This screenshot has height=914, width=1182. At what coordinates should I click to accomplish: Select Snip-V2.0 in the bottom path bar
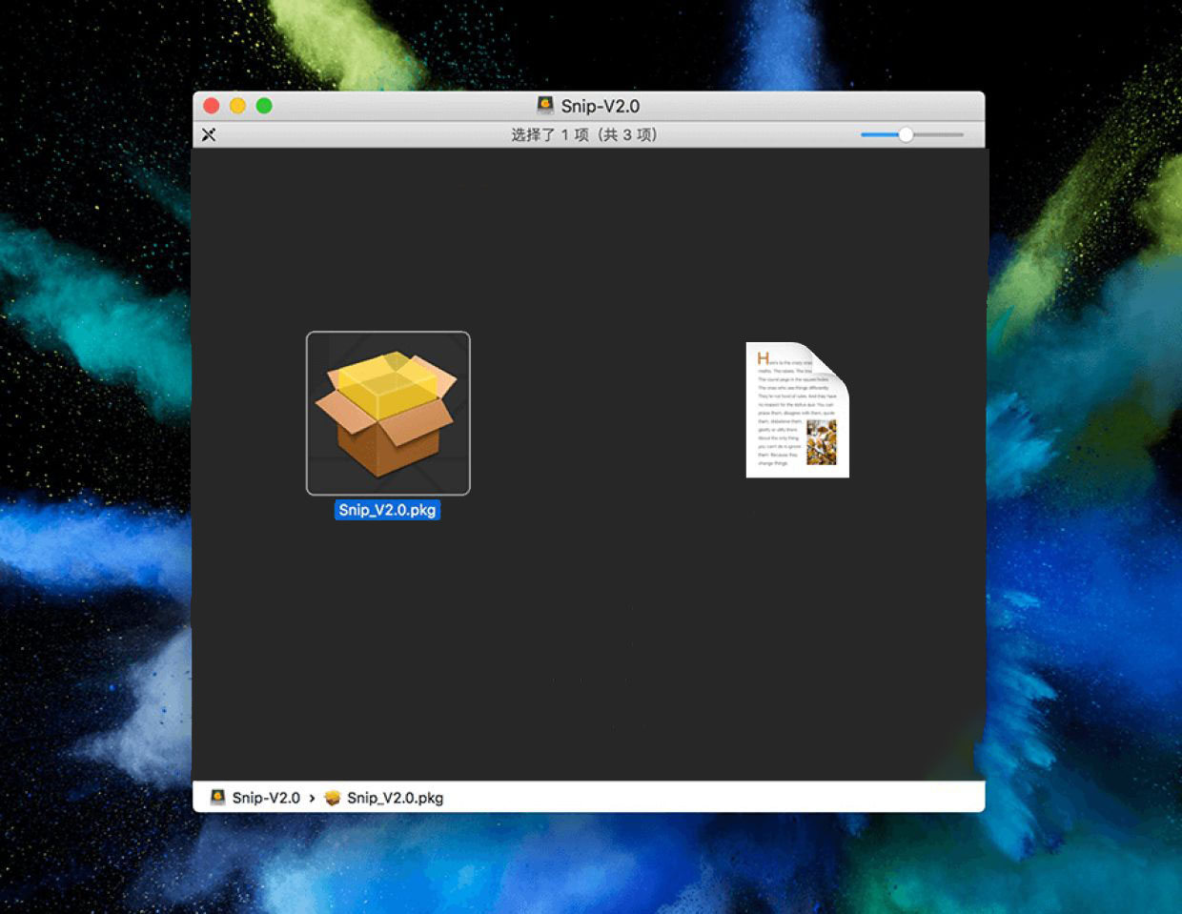[255, 798]
